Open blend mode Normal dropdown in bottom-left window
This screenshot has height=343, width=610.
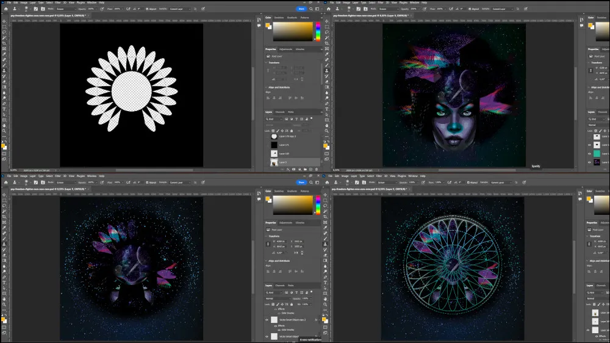pyautogui.click(x=277, y=298)
